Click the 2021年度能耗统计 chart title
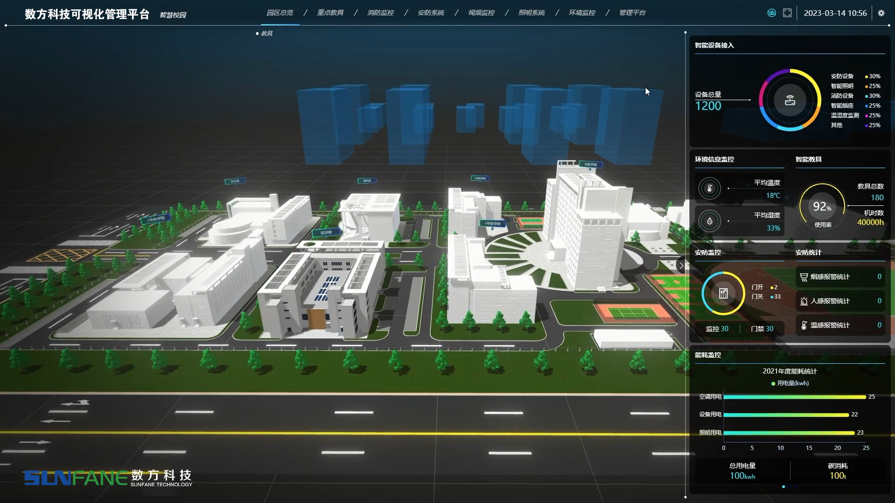 [790, 371]
